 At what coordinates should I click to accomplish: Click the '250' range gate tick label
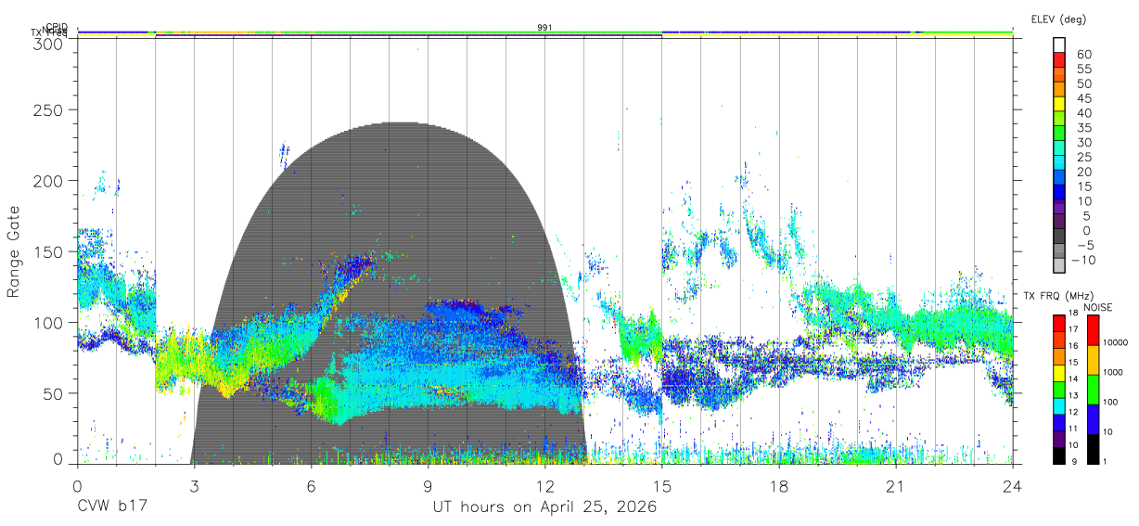tap(49, 110)
